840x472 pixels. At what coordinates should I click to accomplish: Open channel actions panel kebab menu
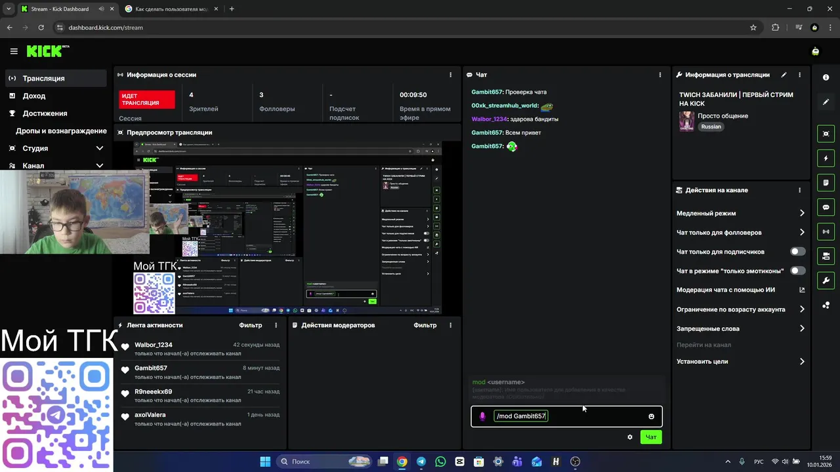click(x=799, y=190)
